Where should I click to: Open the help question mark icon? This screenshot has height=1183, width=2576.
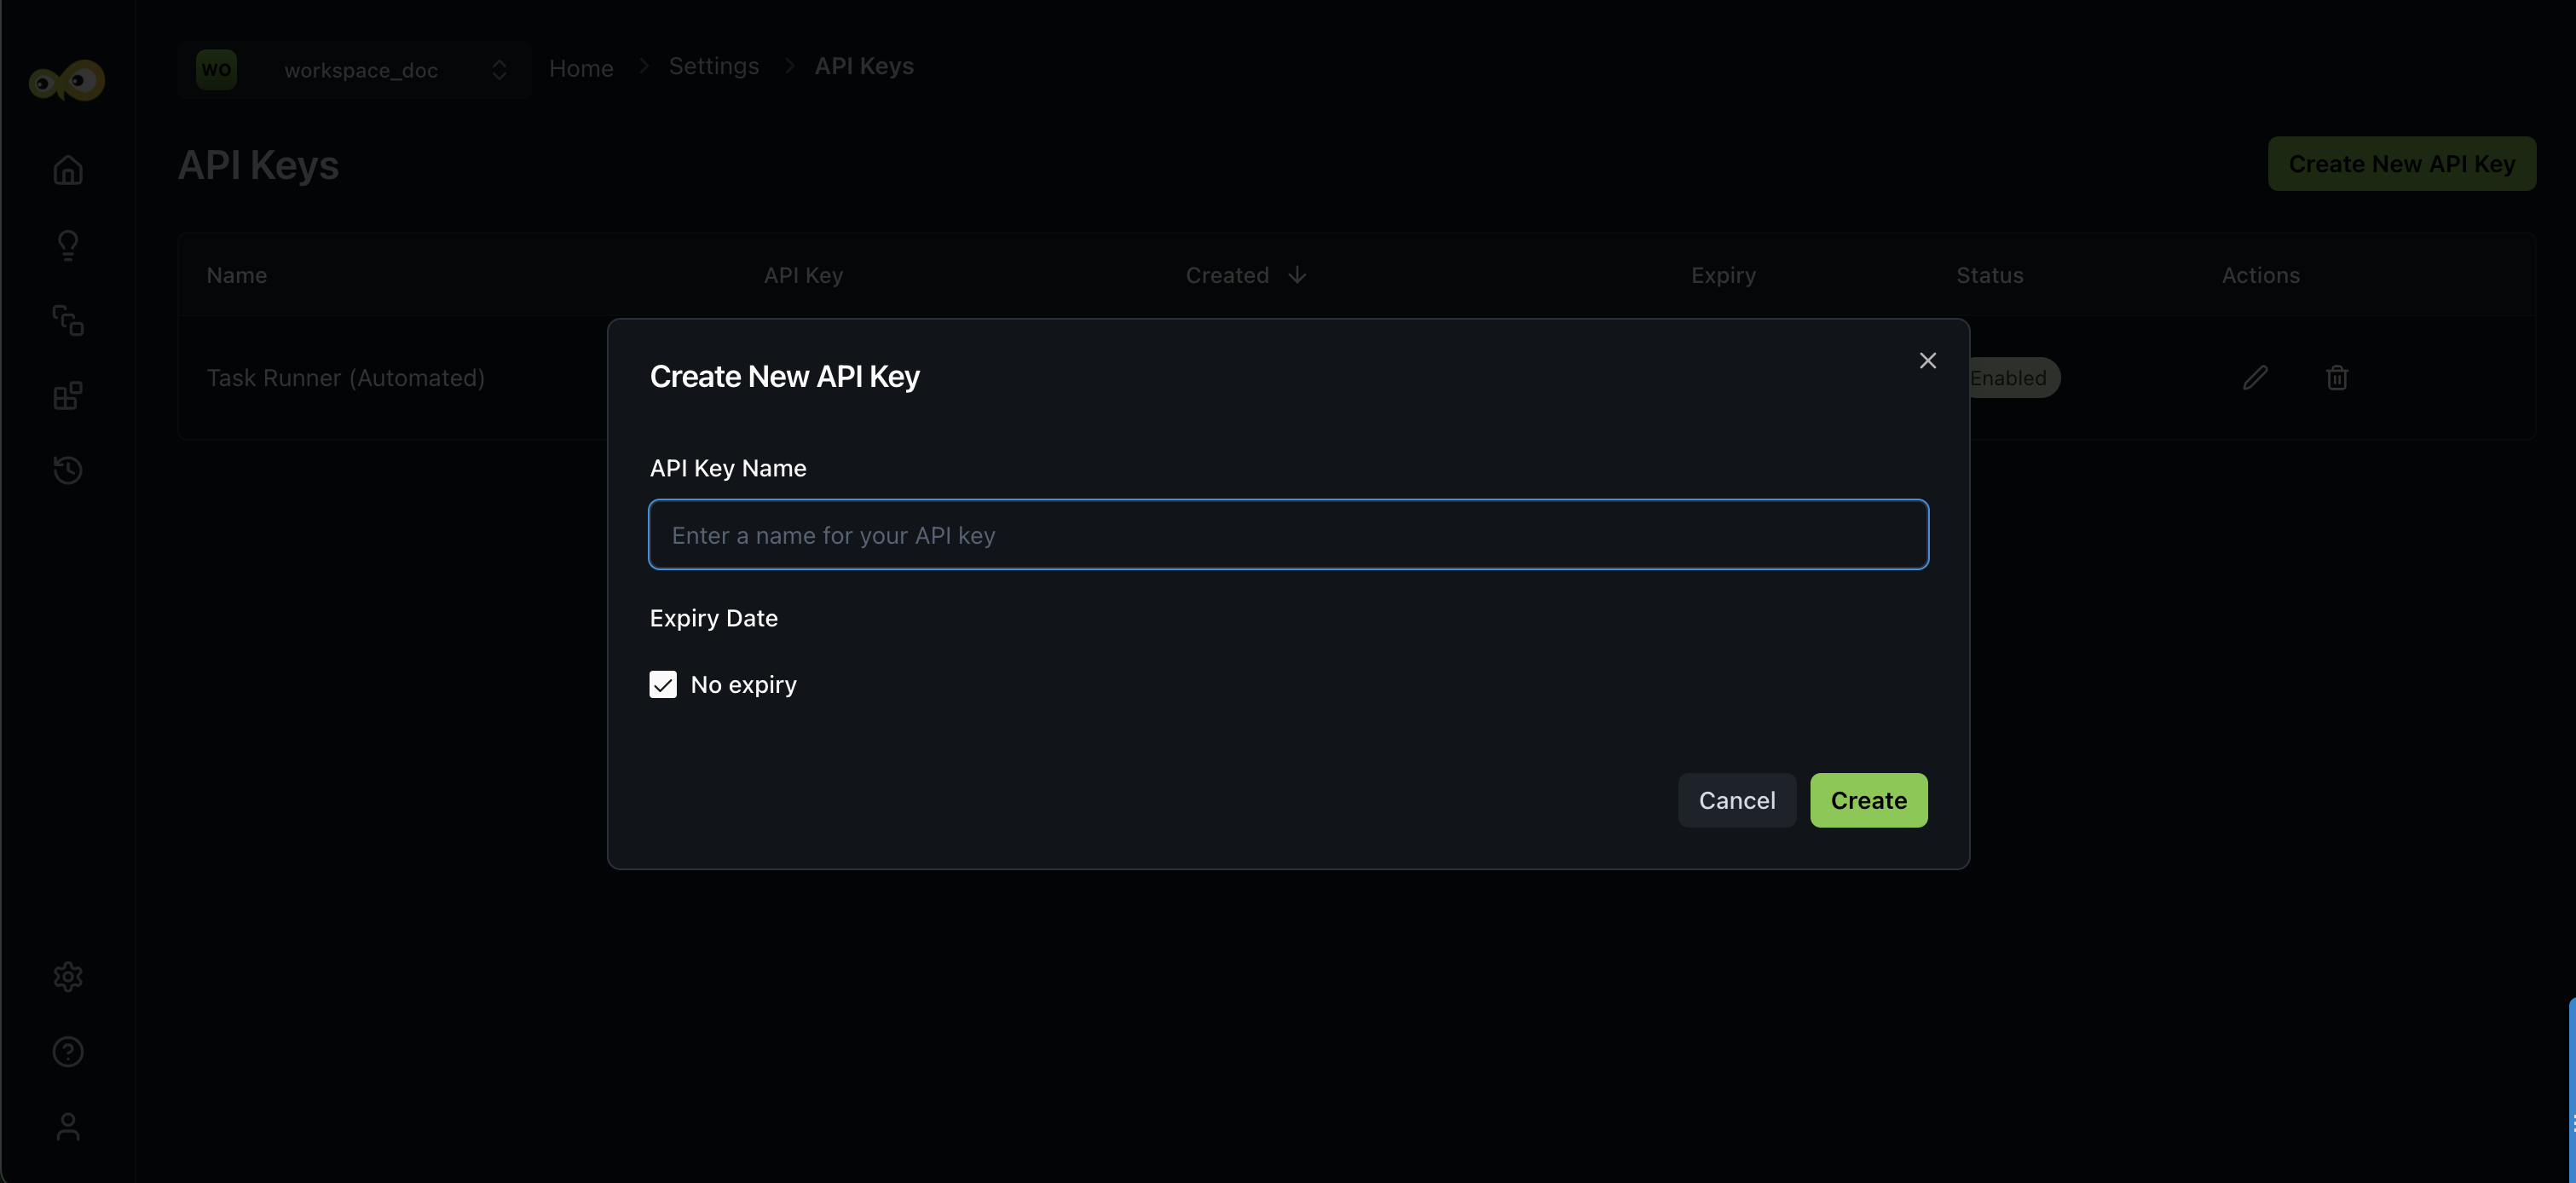(68, 1052)
